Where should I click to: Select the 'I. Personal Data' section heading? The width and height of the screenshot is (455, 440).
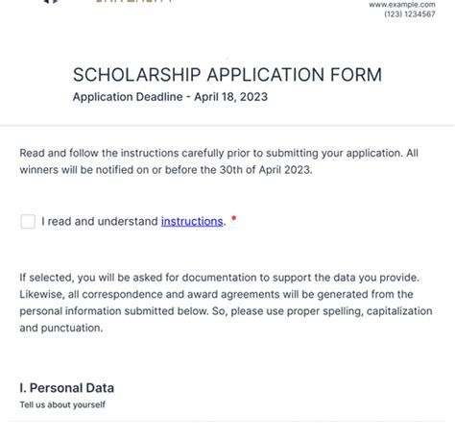click(66, 388)
